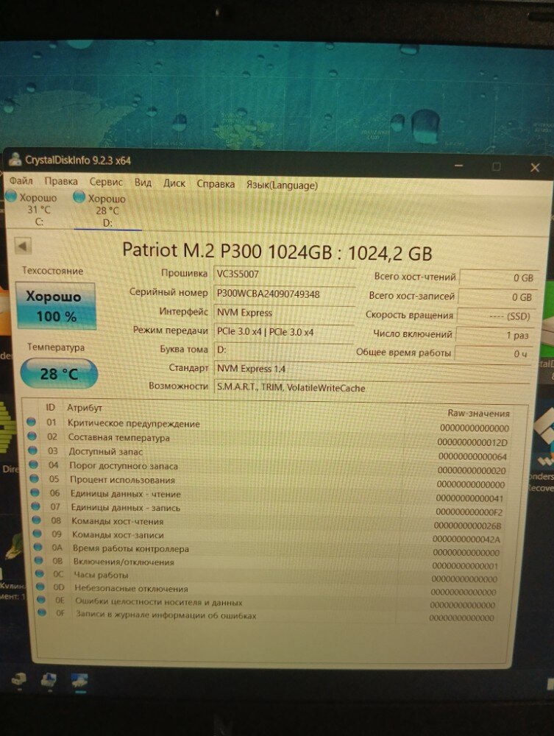This screenshot has height=736, width=554.
Task: Click the status dot of Порог доступного запаса row
Action: 33,464
